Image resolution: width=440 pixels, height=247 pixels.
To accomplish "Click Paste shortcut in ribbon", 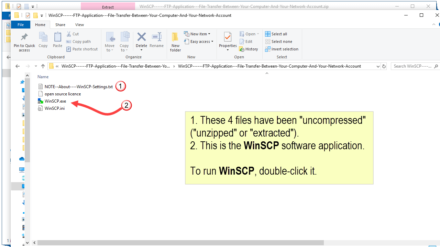I will coord(82,49).
